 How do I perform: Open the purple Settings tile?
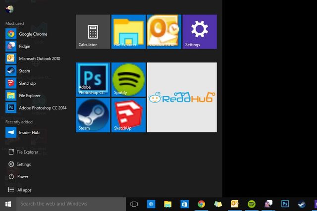click(x=200, y=32)
